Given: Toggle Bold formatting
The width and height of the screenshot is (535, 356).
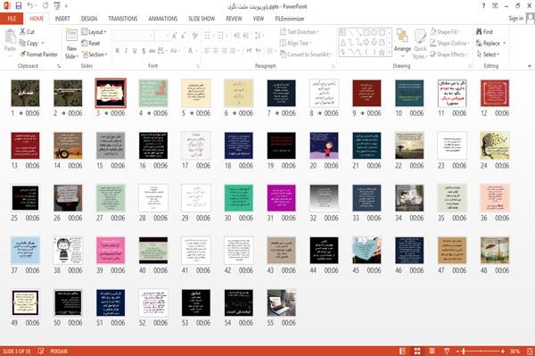Looking at the screenshot, I should [118, 51].
